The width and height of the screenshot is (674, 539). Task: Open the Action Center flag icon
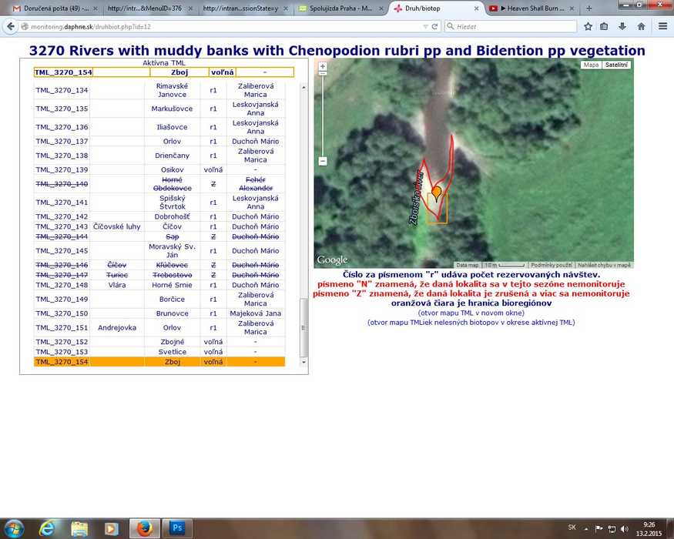pos(599,529)
